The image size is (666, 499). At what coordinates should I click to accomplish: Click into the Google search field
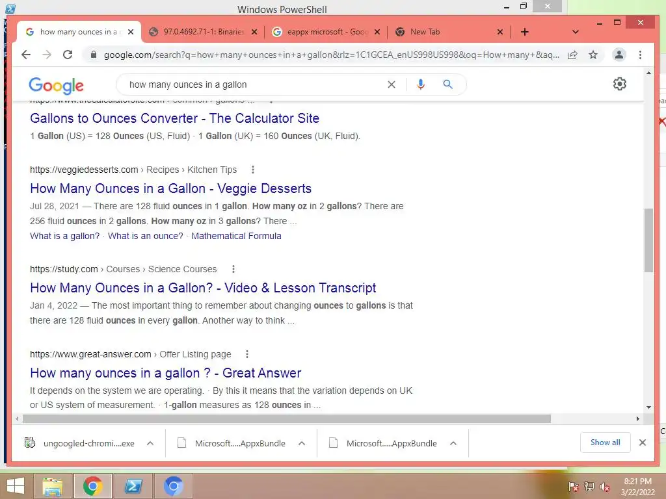click(255, 84)
